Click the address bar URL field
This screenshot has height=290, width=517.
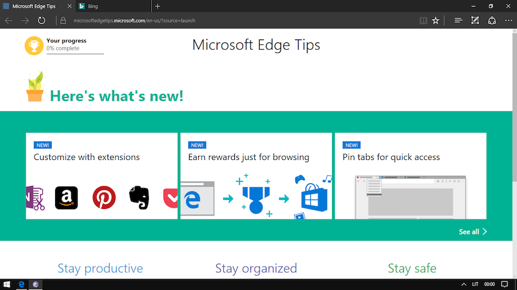(x=230, y=21)
